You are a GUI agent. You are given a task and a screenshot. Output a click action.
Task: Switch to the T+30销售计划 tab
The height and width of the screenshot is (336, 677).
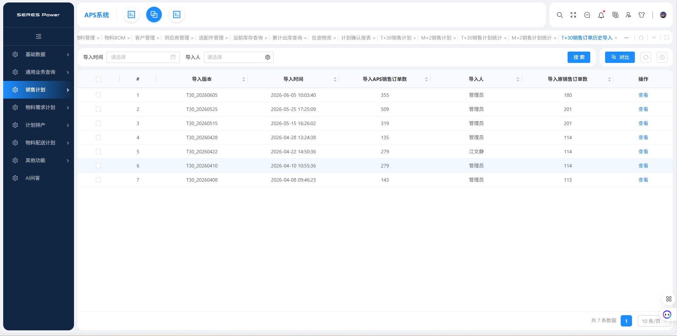(396, 38)
